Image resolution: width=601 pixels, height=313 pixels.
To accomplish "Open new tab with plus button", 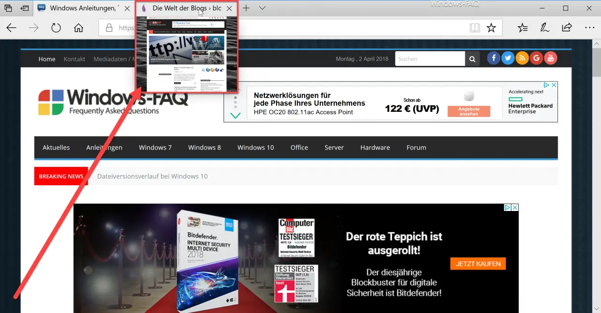I will (x=246, y=8).
